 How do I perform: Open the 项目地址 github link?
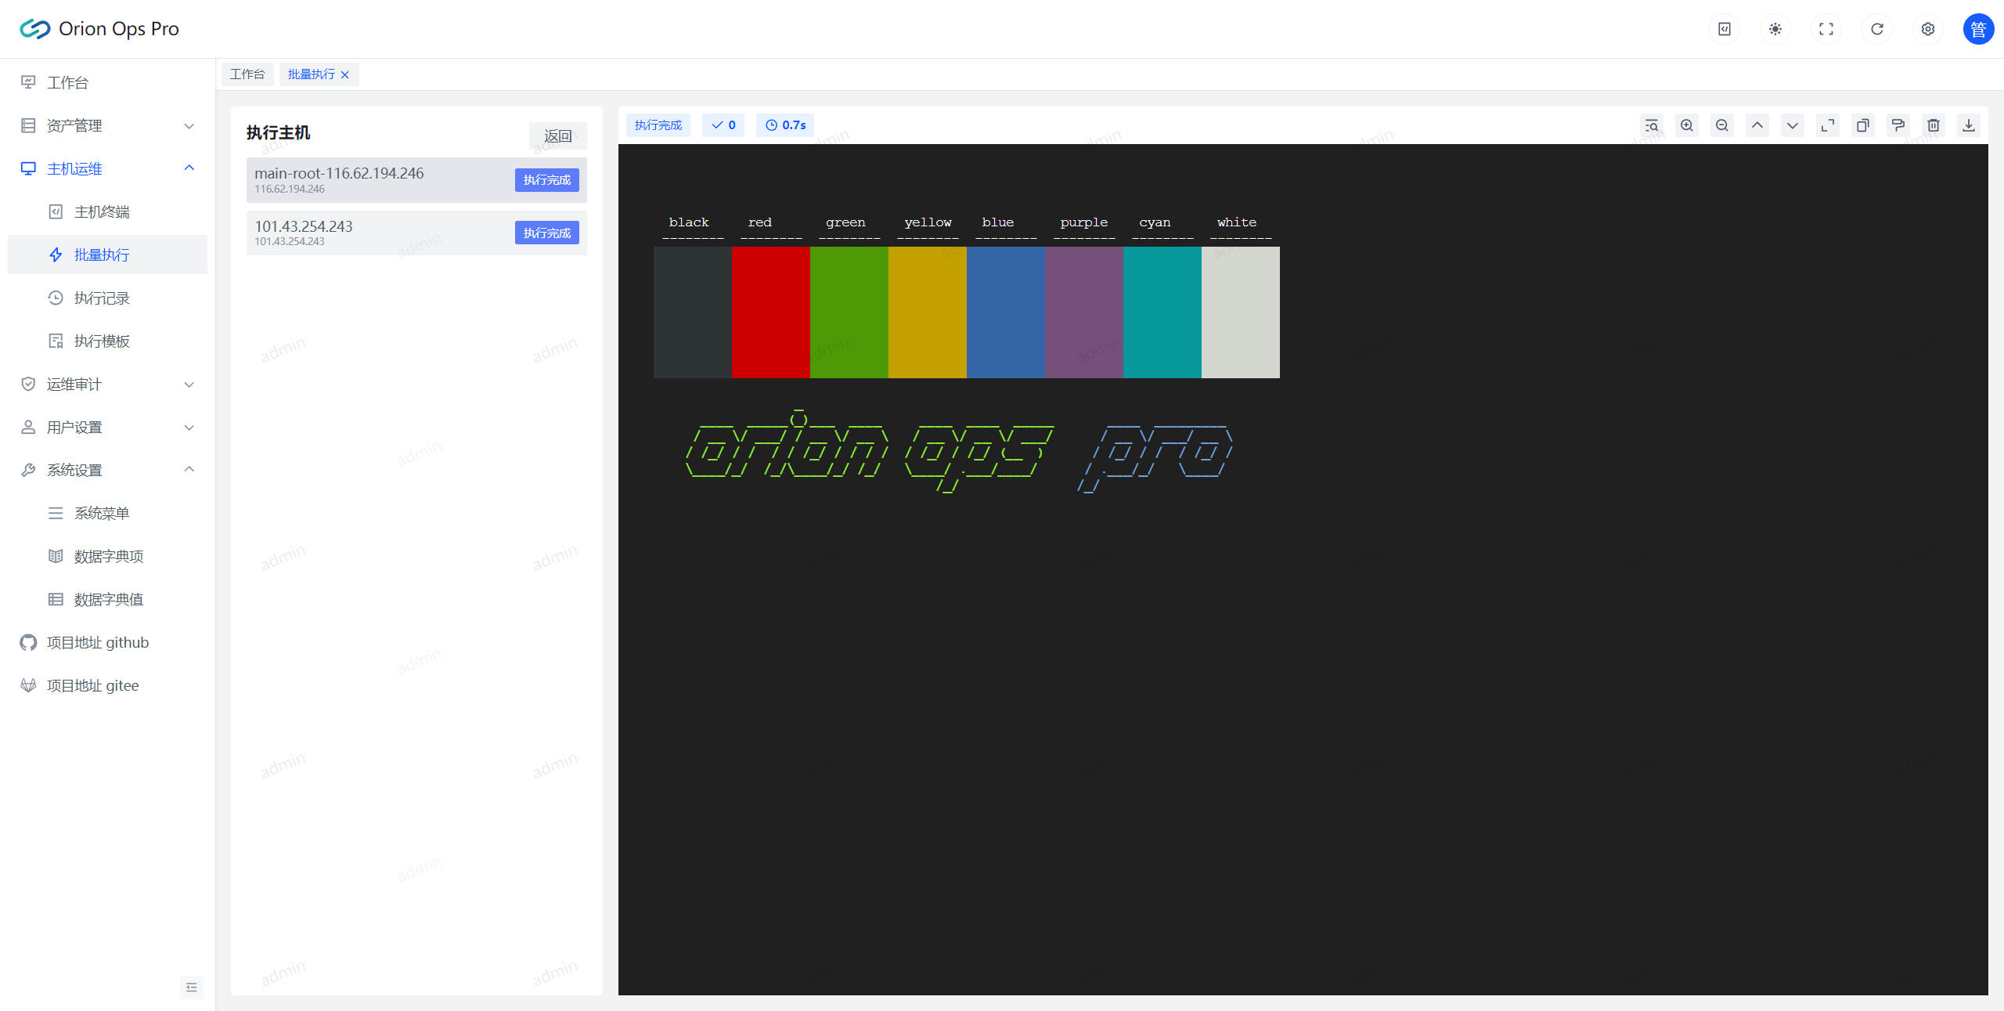click(x=98, y=642)
